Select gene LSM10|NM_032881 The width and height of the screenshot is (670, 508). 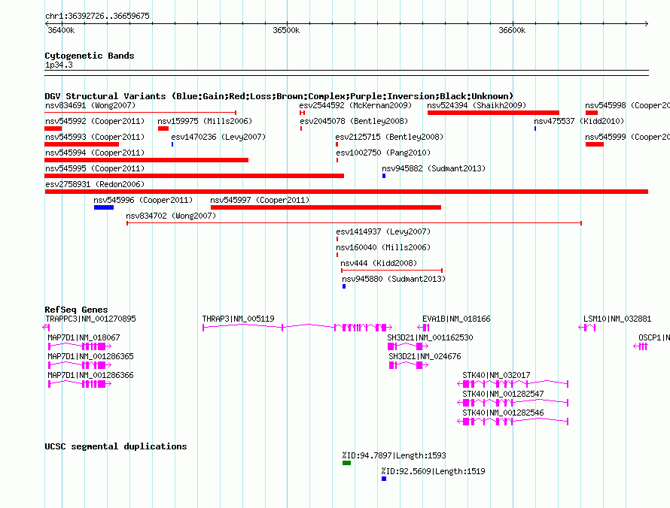tap(617, 319)
